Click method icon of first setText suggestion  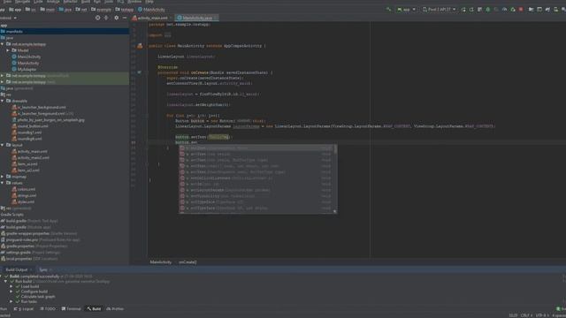point(182,148)
